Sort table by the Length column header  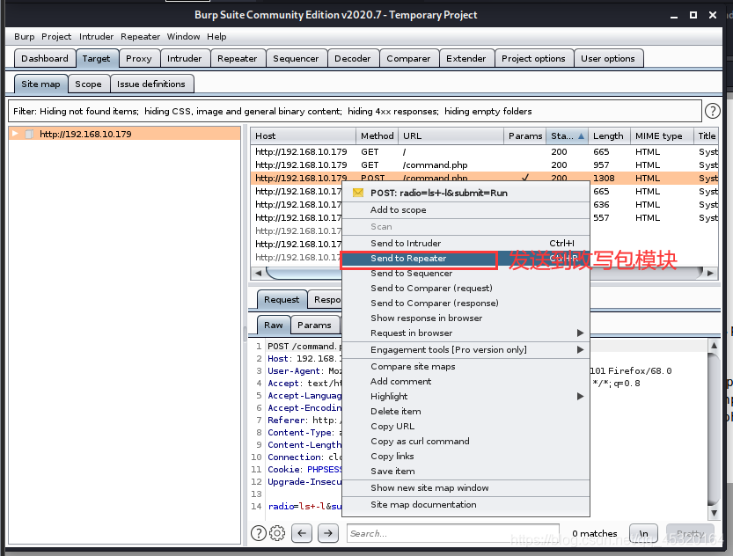(x=609, y=136)
